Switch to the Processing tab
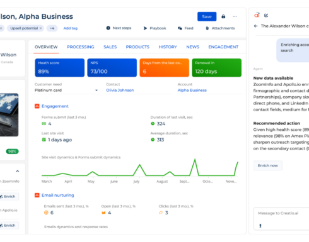The image size is (309, 242). pos(81,47)
